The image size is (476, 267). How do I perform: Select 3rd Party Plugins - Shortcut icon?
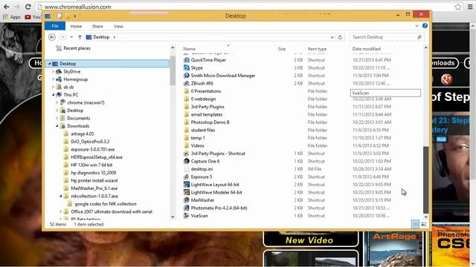[x=187, y=154]
